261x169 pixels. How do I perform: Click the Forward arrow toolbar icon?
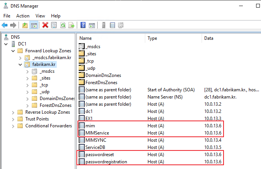click(13, 25)
